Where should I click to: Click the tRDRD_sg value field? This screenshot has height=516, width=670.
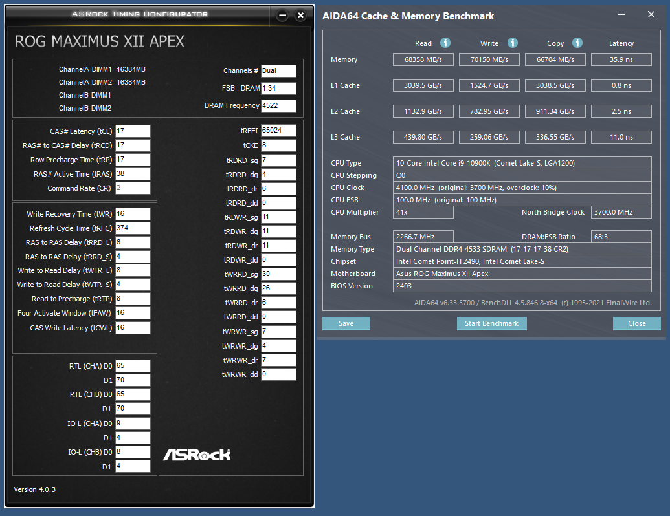[278, 160]
